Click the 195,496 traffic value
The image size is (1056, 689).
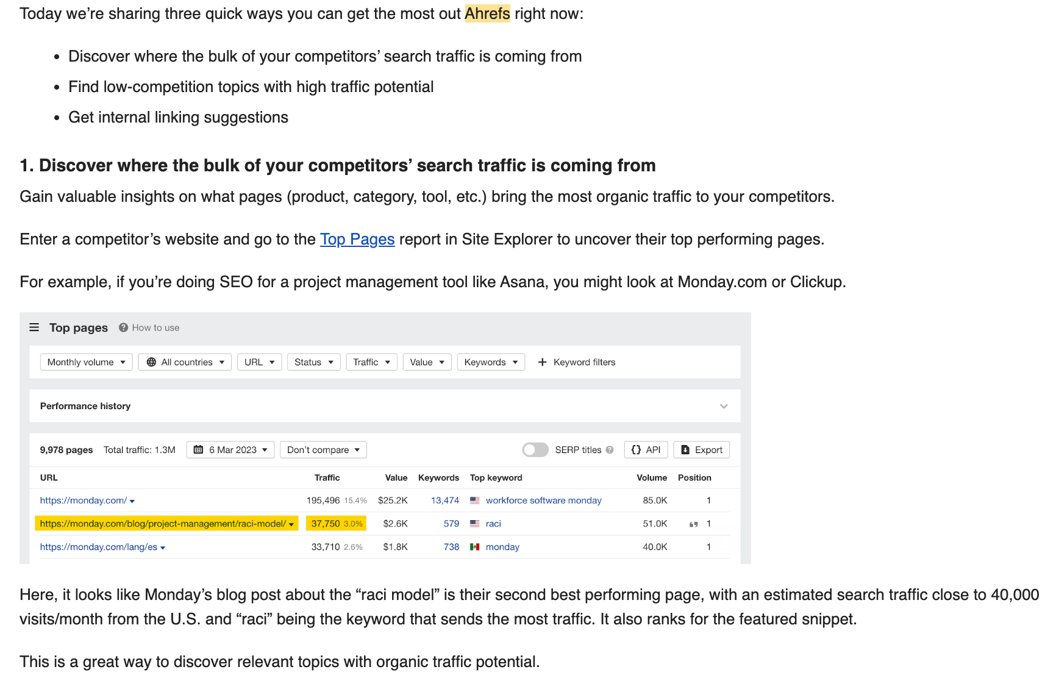click(x=323, y=501)
